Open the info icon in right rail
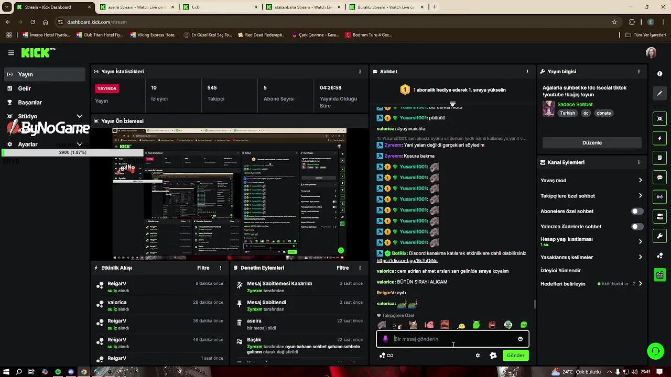Image resolution: width=671 pixels, height=377 pixels. [659, 74]
